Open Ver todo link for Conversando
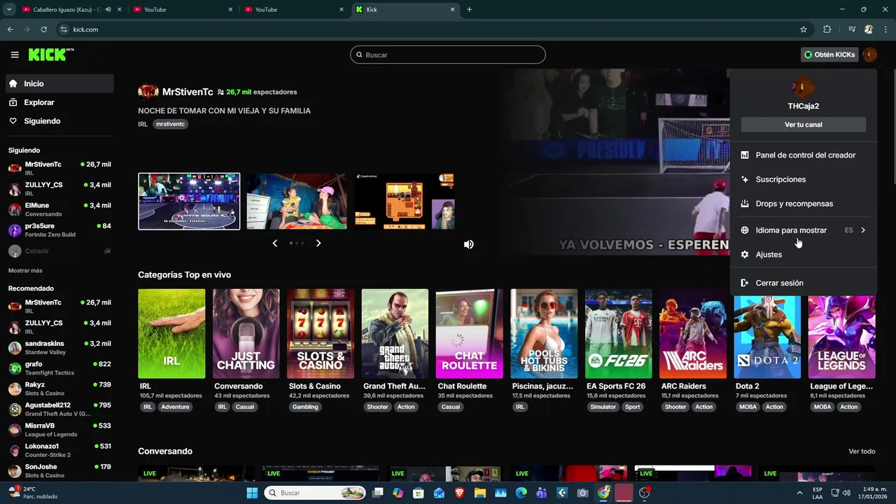The height and width of the screenshot is (504, 896). [x=862, y=451]
